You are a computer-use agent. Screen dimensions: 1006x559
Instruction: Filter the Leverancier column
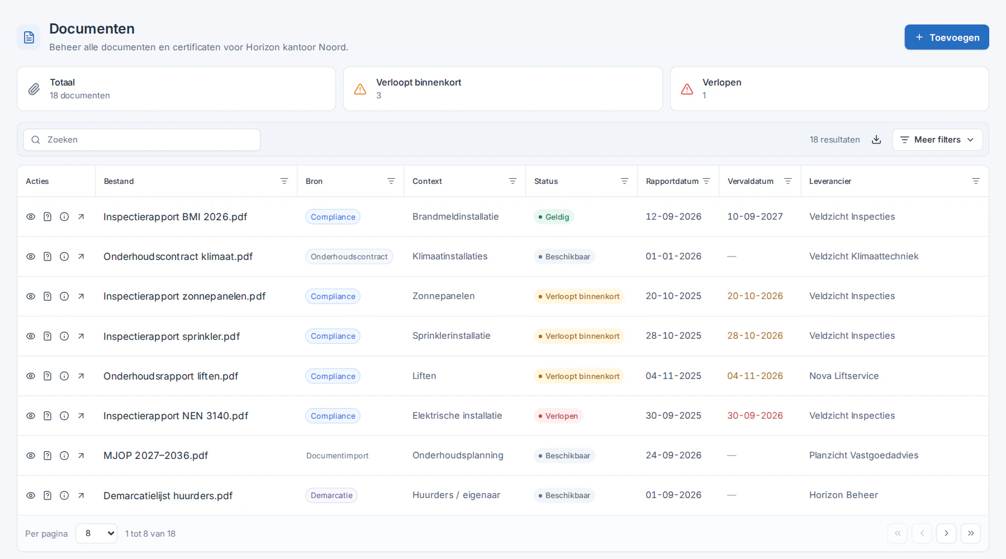click(976, 181)
